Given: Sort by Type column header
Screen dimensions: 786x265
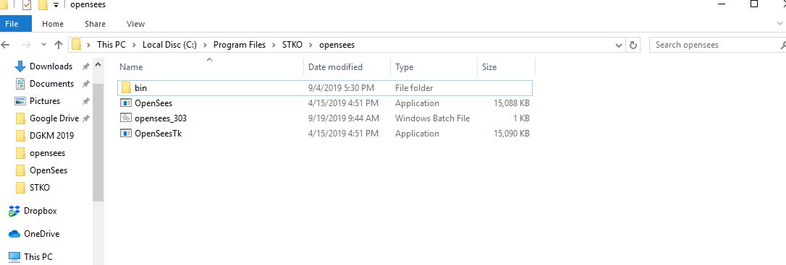Looking at the screenshot, I should [x=434, y=67].
